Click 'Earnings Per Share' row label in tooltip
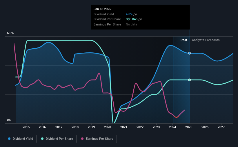This screenshot has width=238, height=147. click(x=107, y=24)
